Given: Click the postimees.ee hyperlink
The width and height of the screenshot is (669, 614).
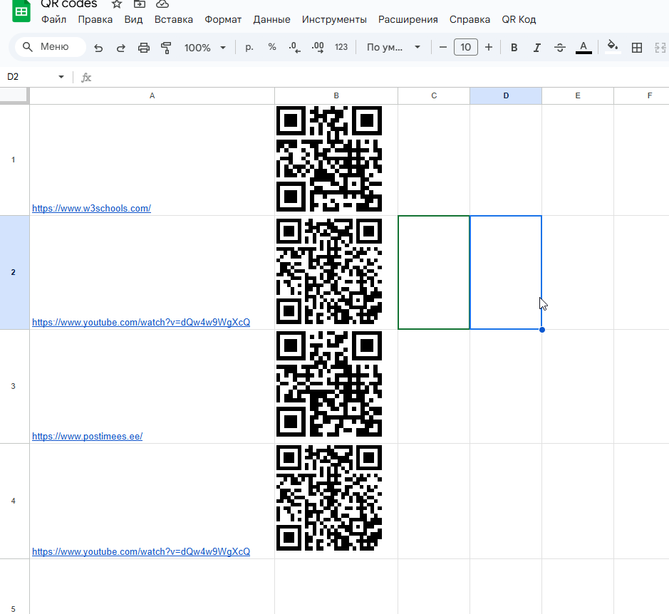Looking at the screenshot, I should coord(87,437).
